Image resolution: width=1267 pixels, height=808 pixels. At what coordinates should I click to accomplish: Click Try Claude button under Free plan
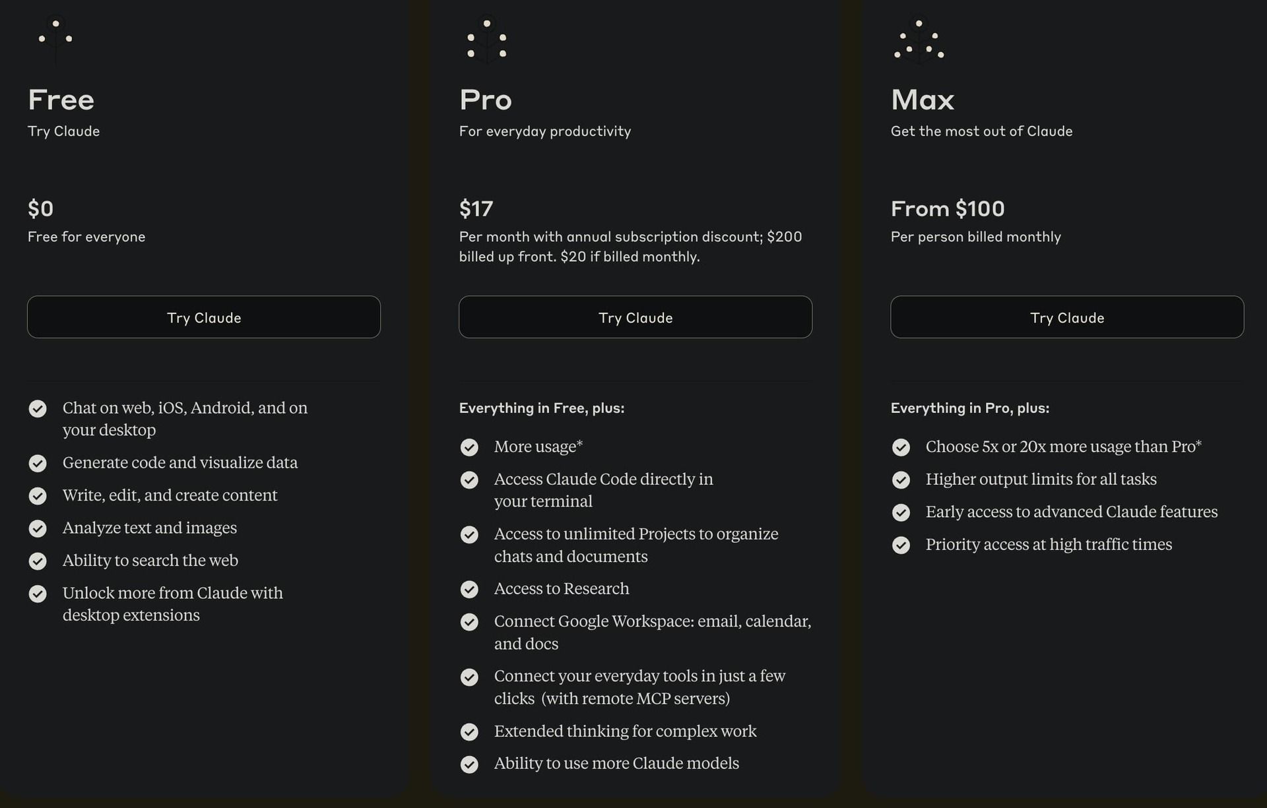click(x=204, y=317)
